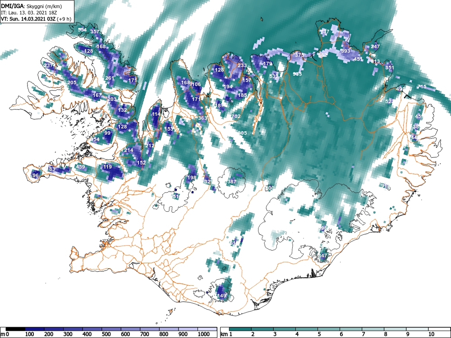Click visibility value 214 on the map
This screenshot has width=451, height=338.
click(x=129, y=150)
